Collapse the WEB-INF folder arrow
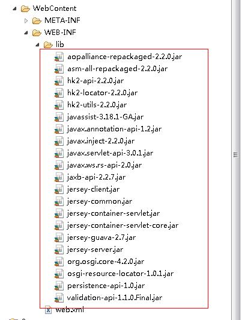Image resolution: width=242 pixels, height=320 pixels. [26, 33]
